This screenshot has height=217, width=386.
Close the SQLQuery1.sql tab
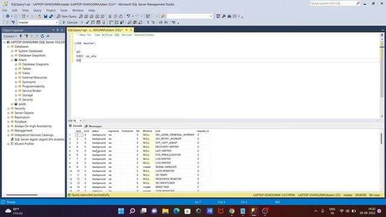point(131,30)
